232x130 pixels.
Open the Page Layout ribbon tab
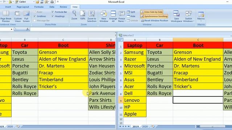click(x=23, y=7)
